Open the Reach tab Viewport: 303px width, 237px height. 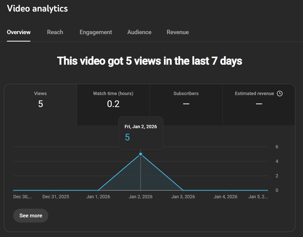(x=55, y=32)
